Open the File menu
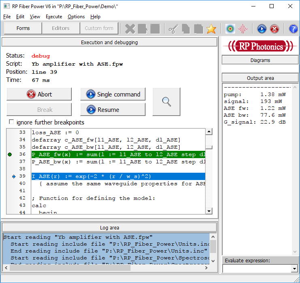 [7, 17]
